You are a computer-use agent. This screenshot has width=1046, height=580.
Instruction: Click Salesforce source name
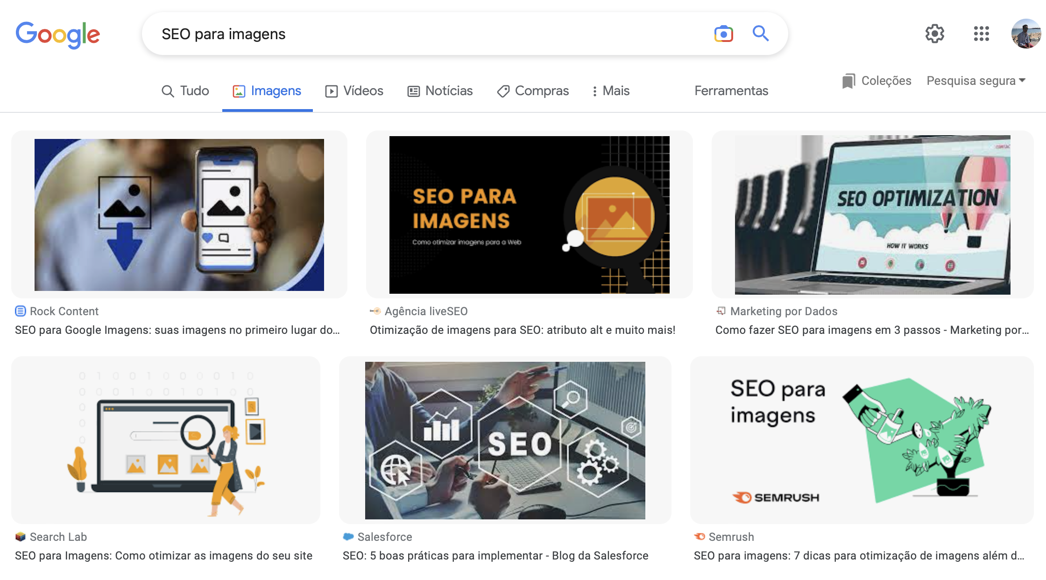385,537
